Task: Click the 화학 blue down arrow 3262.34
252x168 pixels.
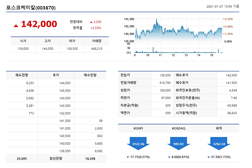Action: 219,143
